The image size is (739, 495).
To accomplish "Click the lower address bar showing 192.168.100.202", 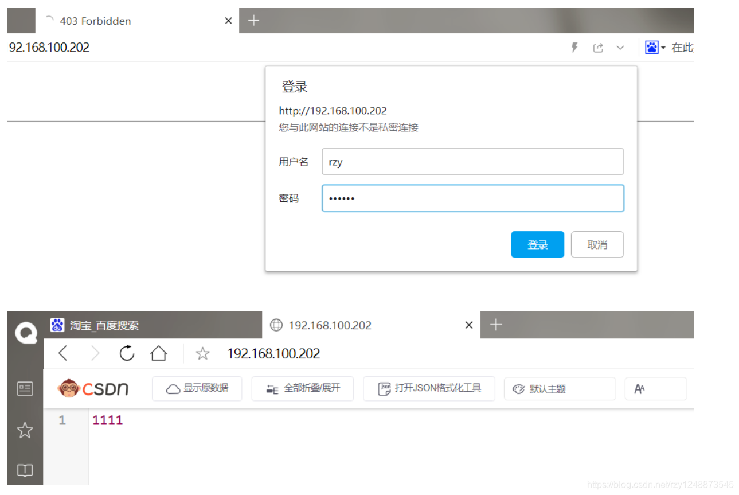I will click(x=273, y=354).
